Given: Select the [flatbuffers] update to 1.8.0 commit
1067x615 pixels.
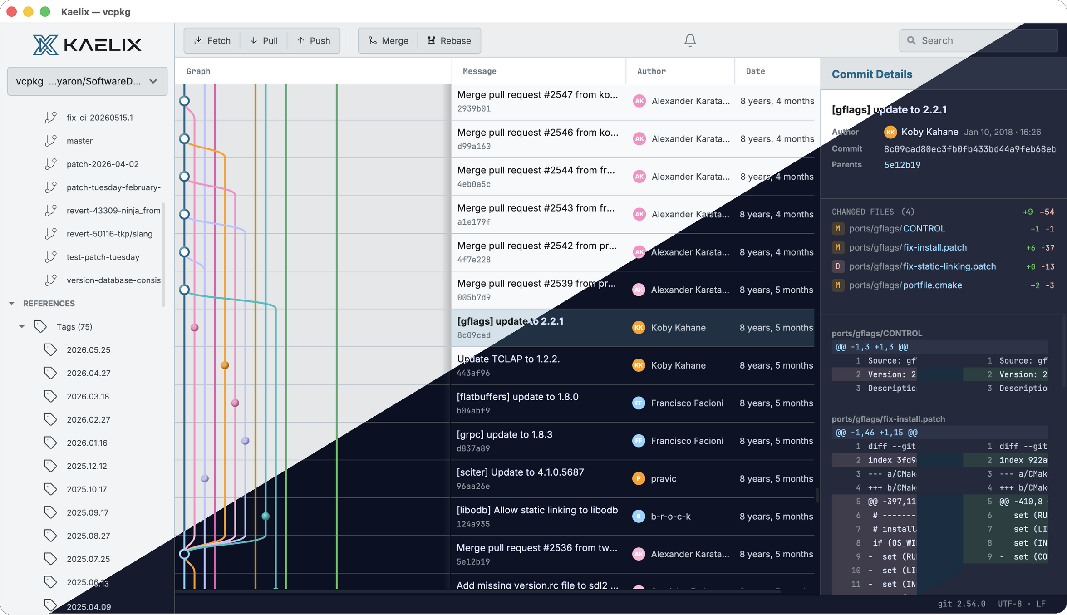Looking at the screenshot, I should coord(633,403).
